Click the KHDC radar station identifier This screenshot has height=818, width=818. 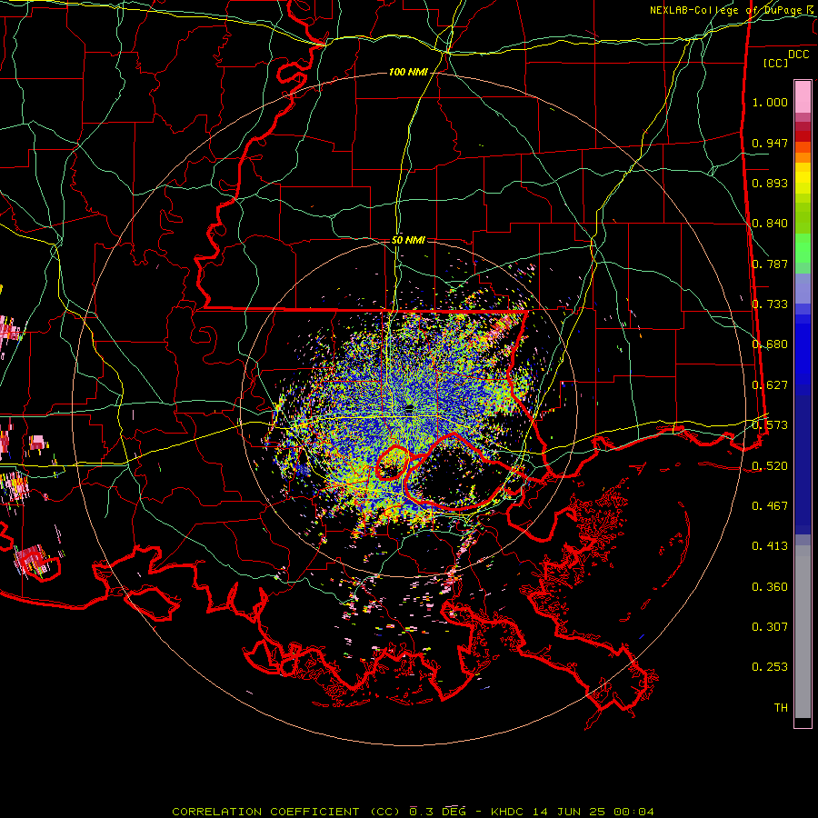click(x=509, y=812)
